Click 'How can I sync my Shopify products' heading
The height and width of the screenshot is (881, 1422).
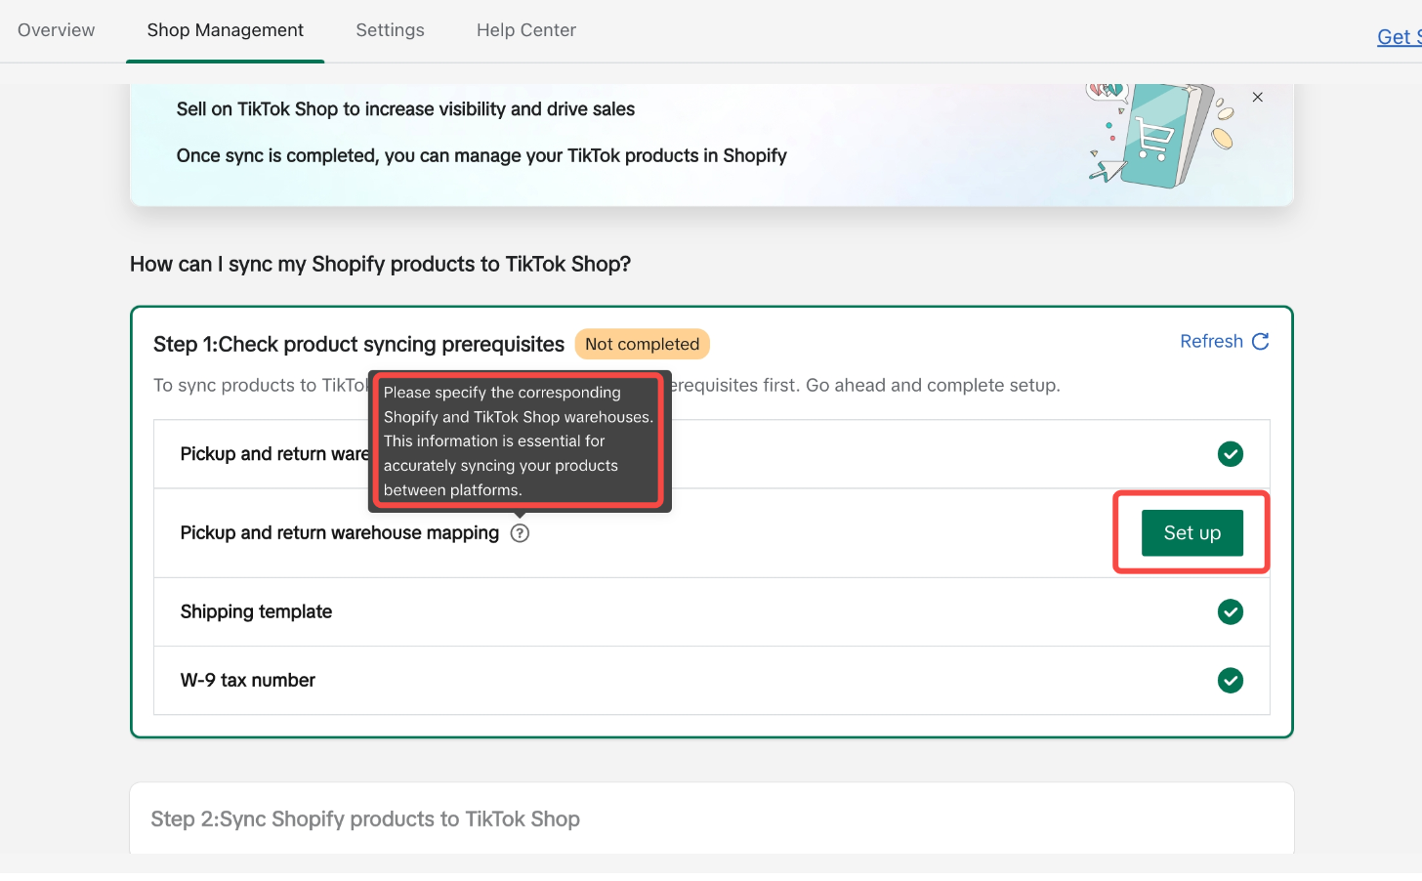pos(380,264)
